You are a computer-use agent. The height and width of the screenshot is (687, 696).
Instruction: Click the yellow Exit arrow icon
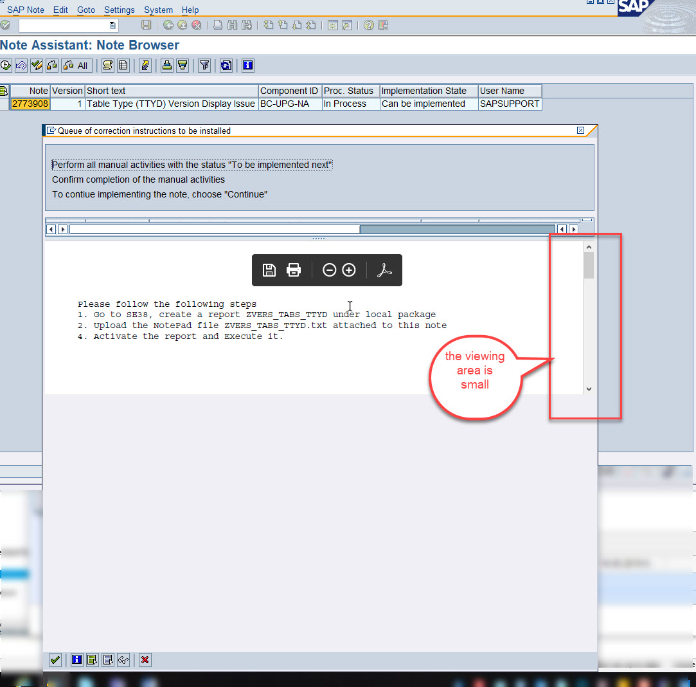pos(183,25)
